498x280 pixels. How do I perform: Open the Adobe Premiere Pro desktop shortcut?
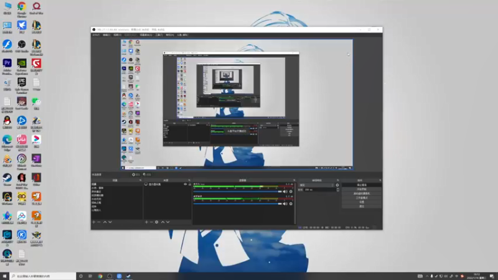(7, 67)
